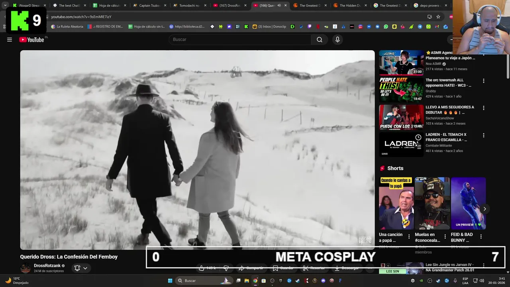Open the LLEVO A MIS SEGUIDORES video
This screenshot has width=510, height=287.
pos(401,117)
